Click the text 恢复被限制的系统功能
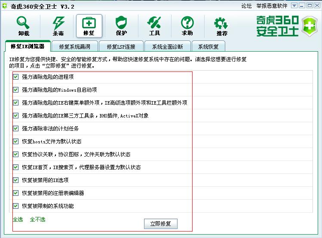 [x=48, y=206]
